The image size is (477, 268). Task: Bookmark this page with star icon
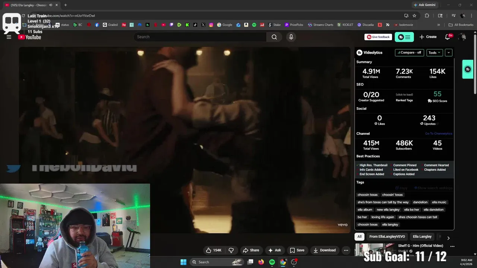[414, 16]
